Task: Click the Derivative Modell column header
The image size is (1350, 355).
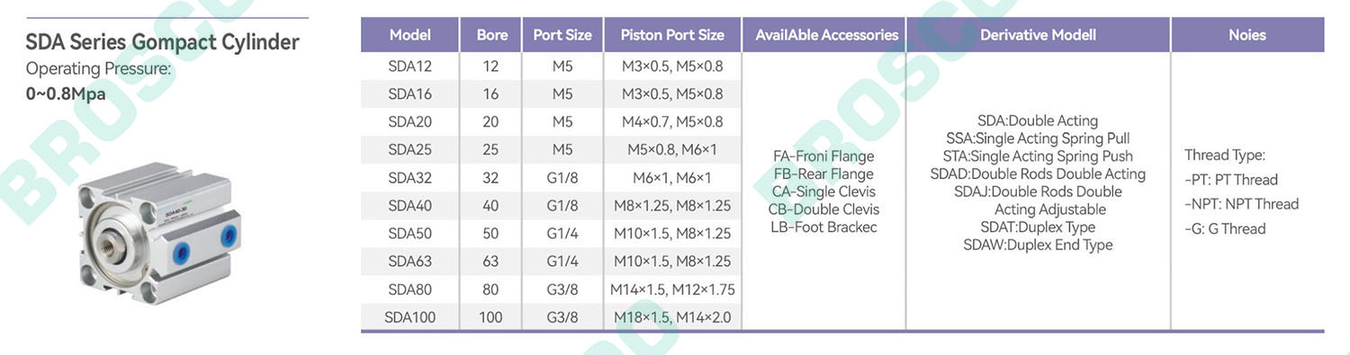Action: 1038,35
